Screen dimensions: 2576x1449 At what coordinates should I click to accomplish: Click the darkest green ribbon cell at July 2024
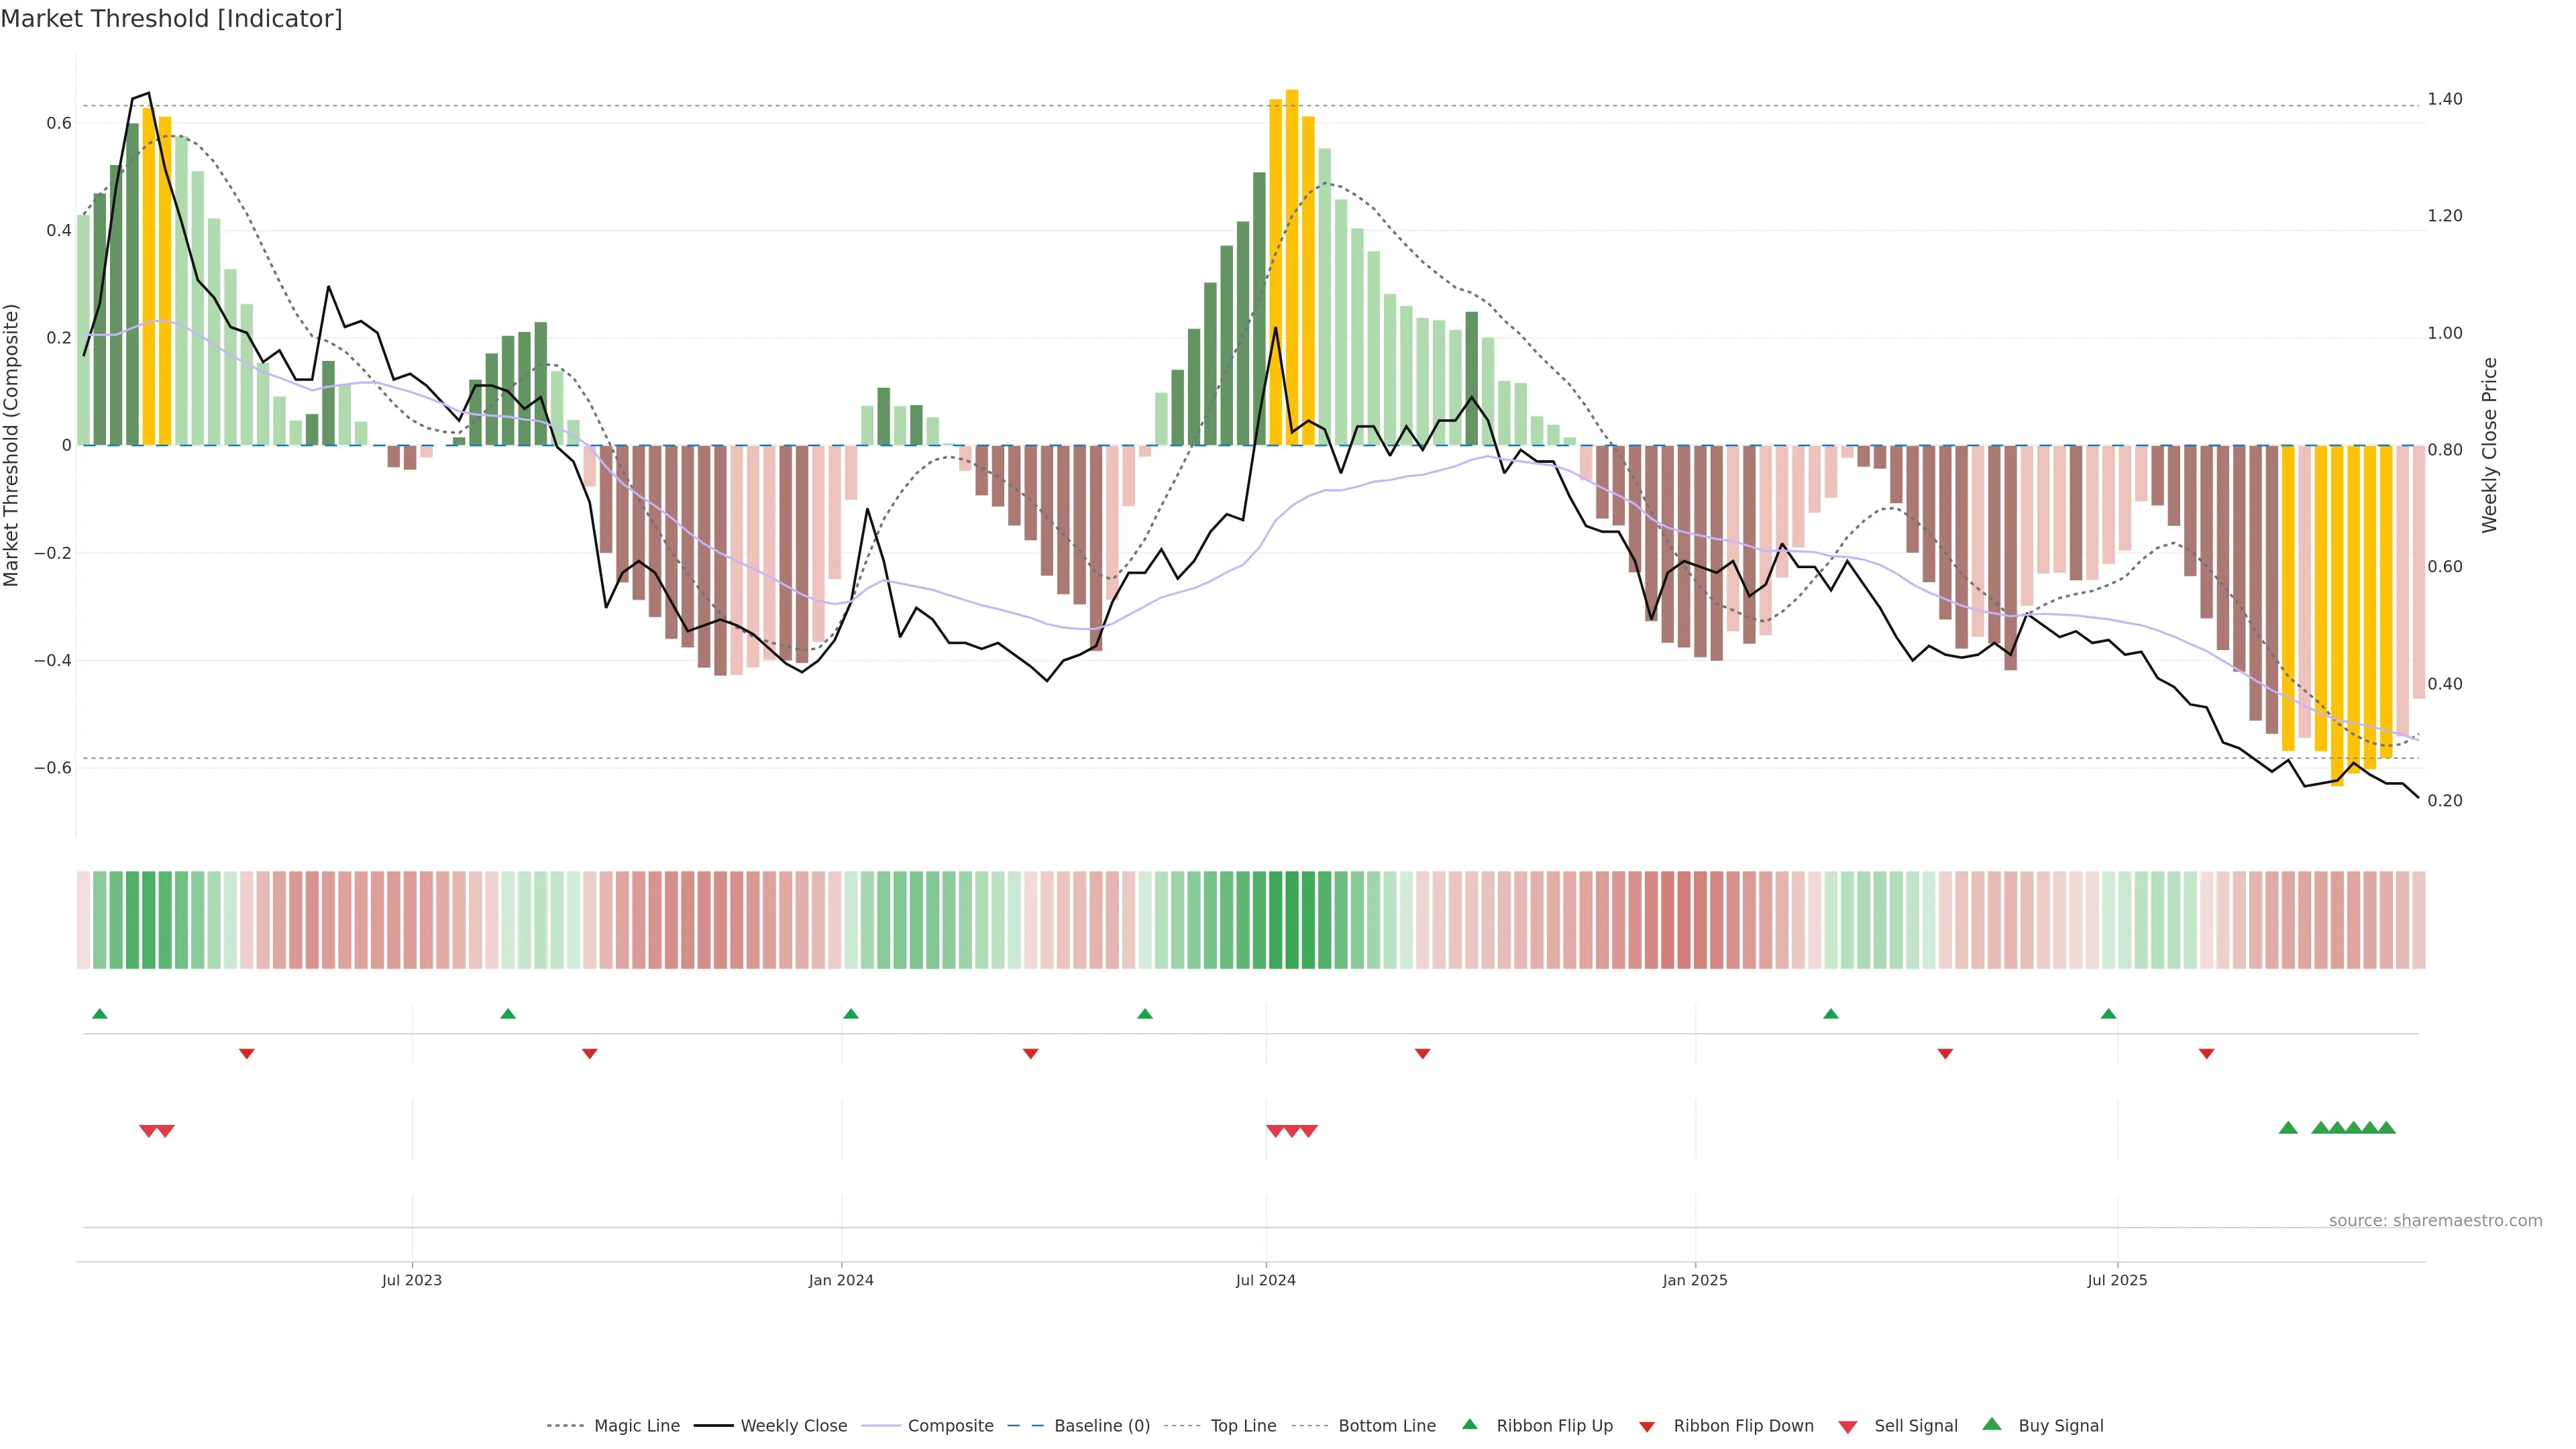1291,920
